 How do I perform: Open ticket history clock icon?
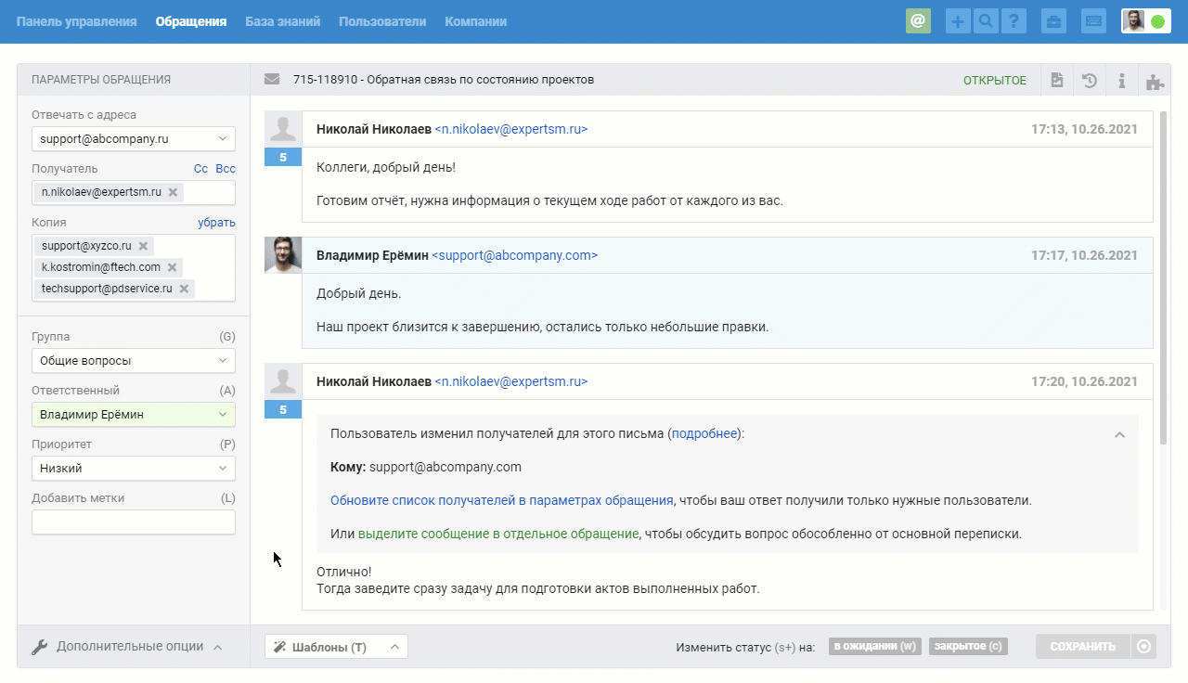(x=1090, y=81)
